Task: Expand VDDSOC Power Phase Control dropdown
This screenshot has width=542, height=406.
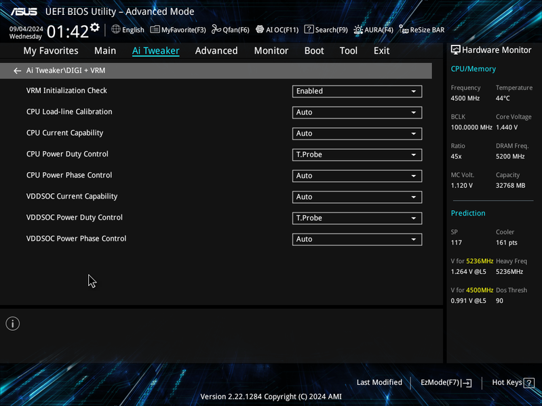Action: [x=357, y=239]
